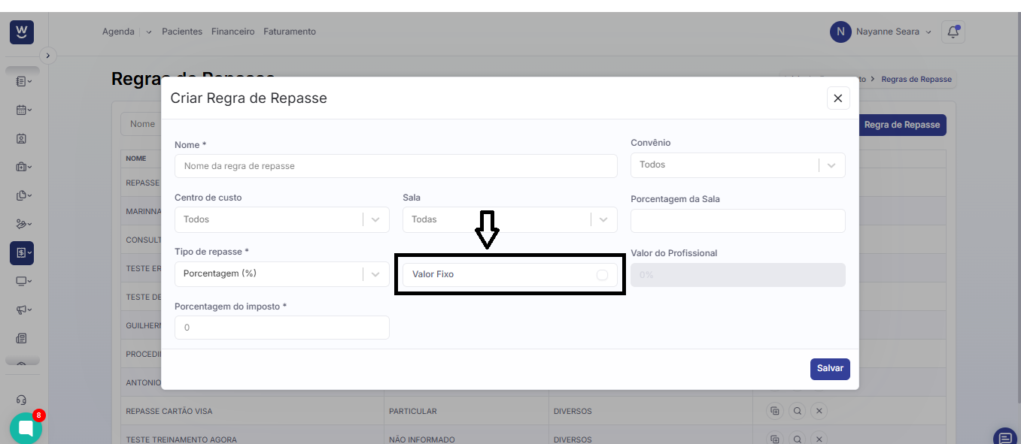Click the Agenda menu item
This screenshot has width=1021, height=444.
point(118,32)
